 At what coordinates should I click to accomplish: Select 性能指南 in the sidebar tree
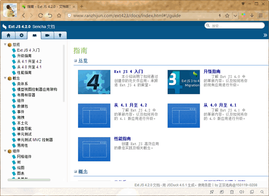(x=24, y=72)
